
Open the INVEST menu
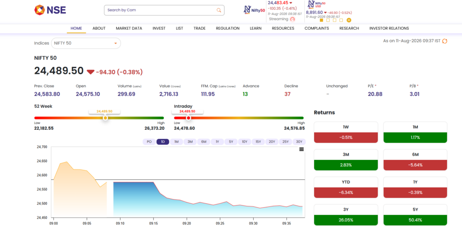coord(159,28)
